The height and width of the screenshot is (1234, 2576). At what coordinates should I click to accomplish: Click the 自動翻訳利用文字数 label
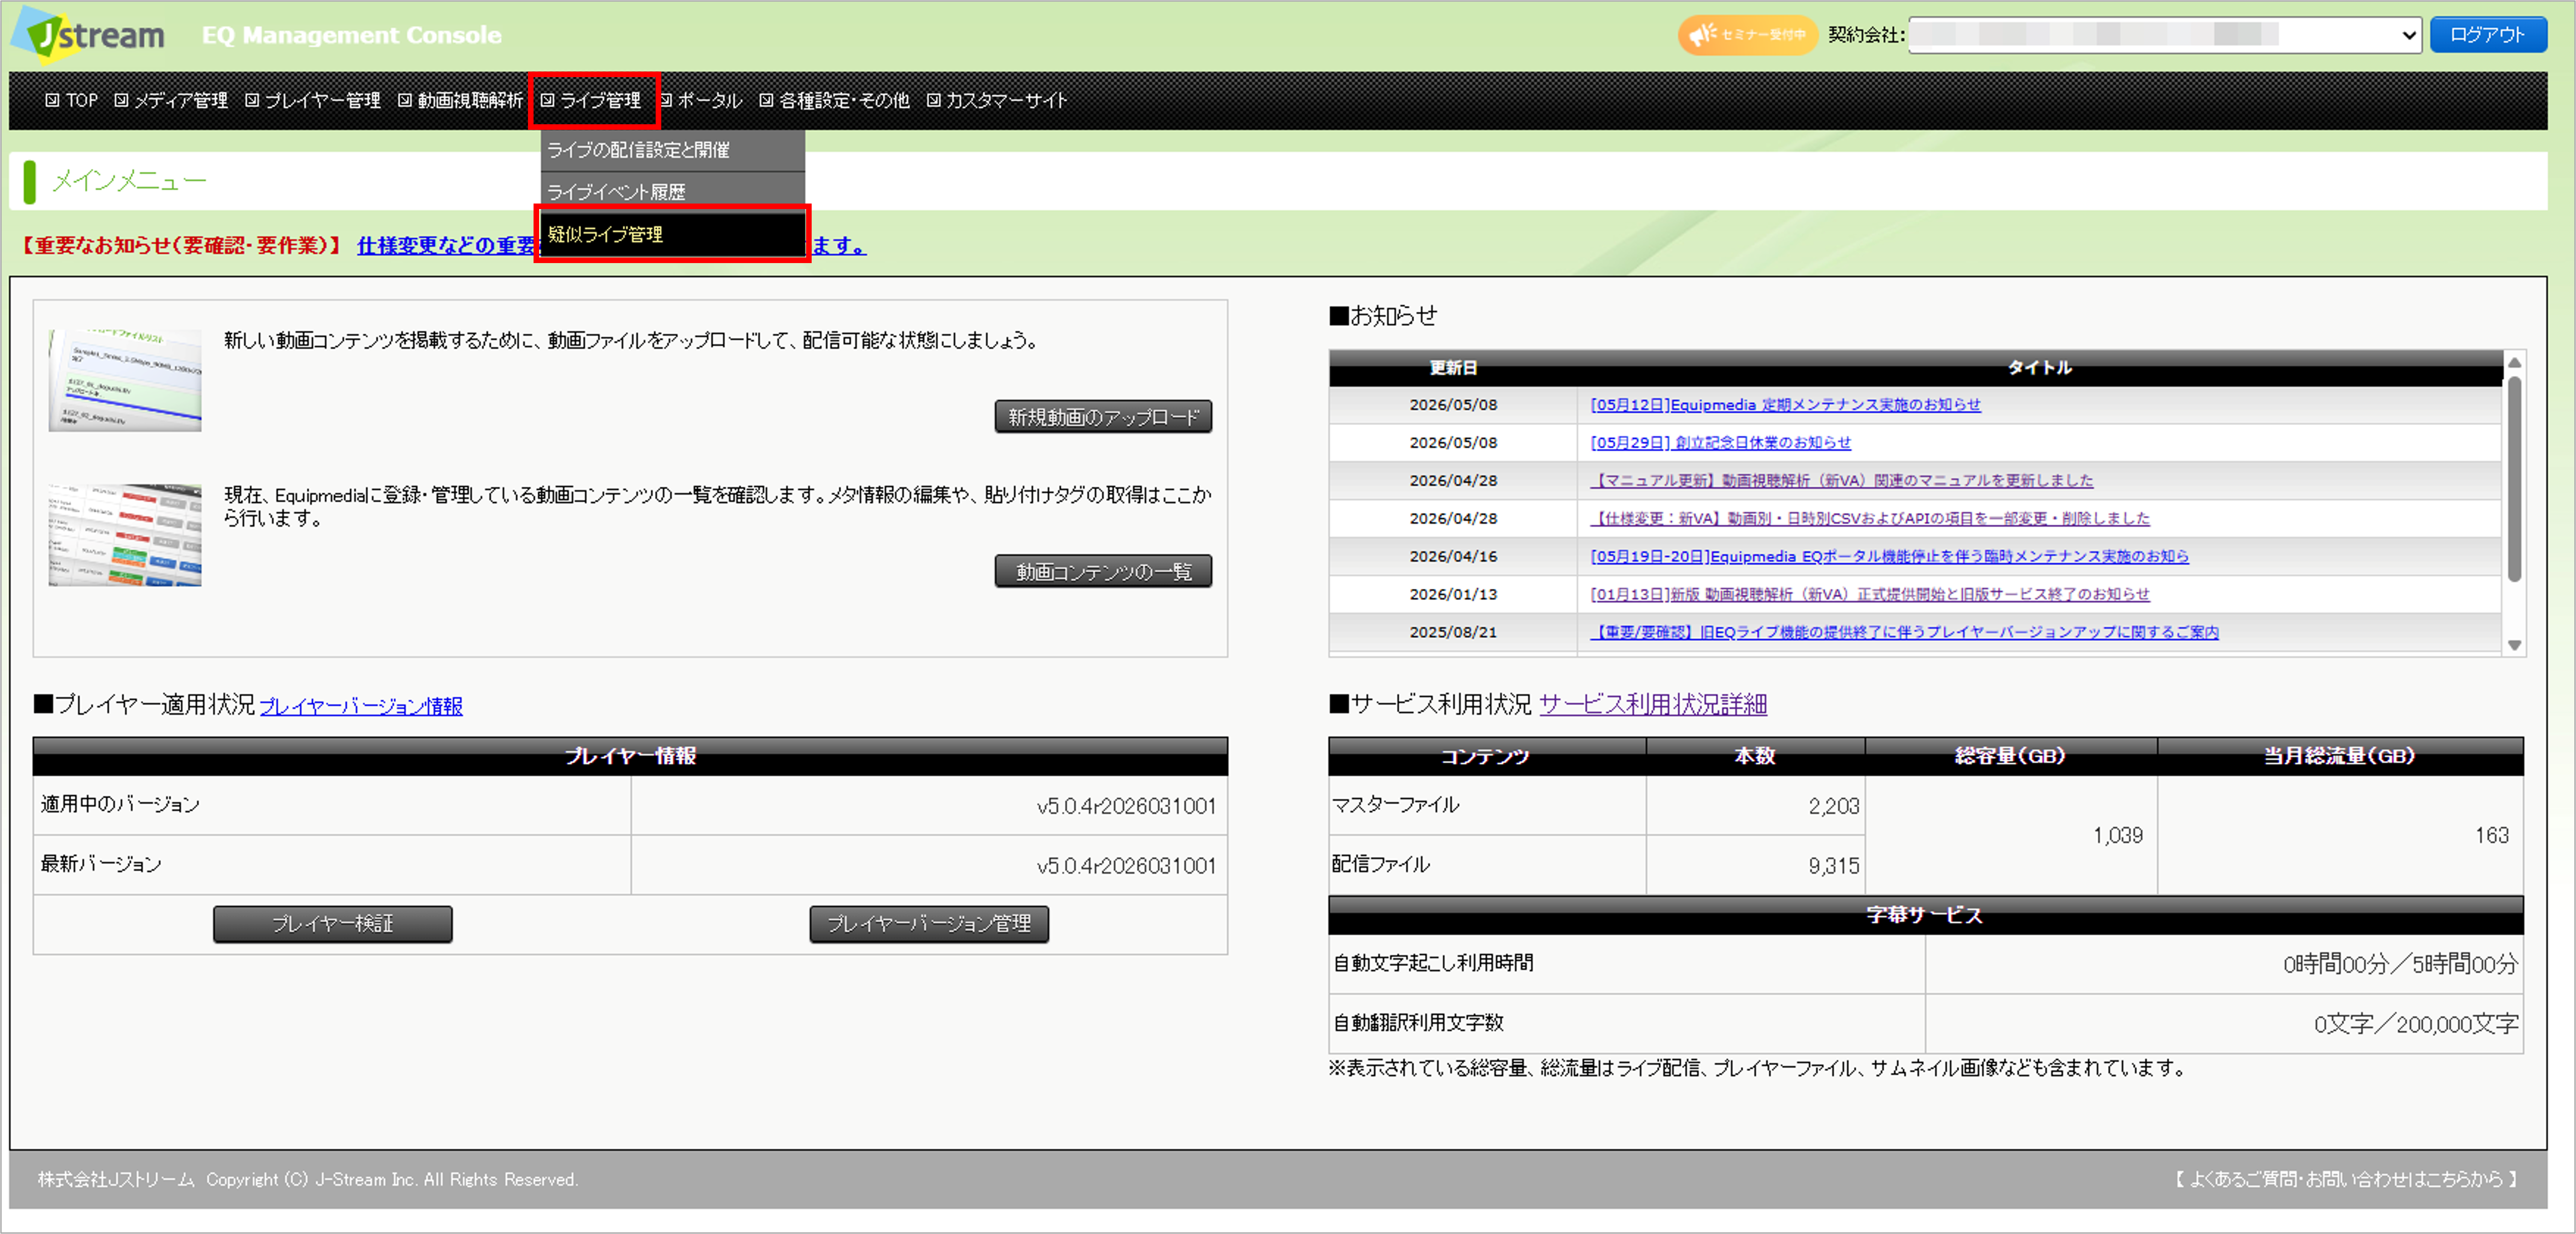pyautogui.click(x=1418, y=1023)
